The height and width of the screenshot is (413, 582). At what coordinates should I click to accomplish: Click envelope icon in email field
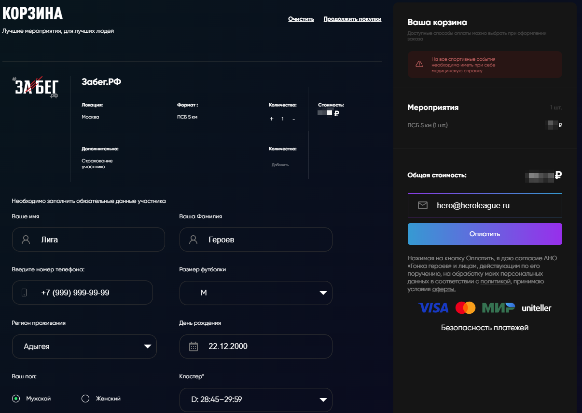(423, 205)
